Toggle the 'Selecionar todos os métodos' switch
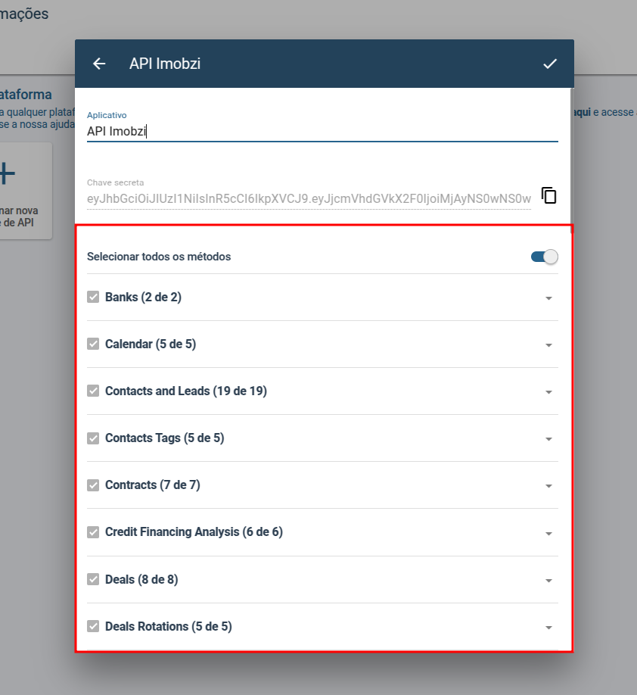637x695 pixels. (545, 257)
